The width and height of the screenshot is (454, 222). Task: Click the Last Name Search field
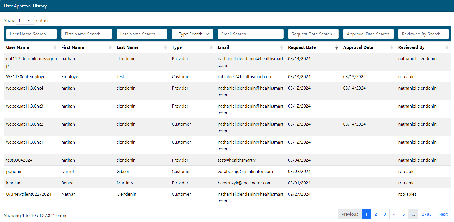click(x=142, y=34)
